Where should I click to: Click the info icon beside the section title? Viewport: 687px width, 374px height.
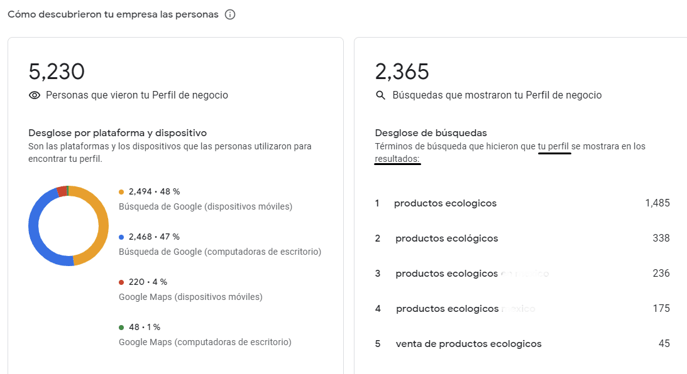click(230, 14)
